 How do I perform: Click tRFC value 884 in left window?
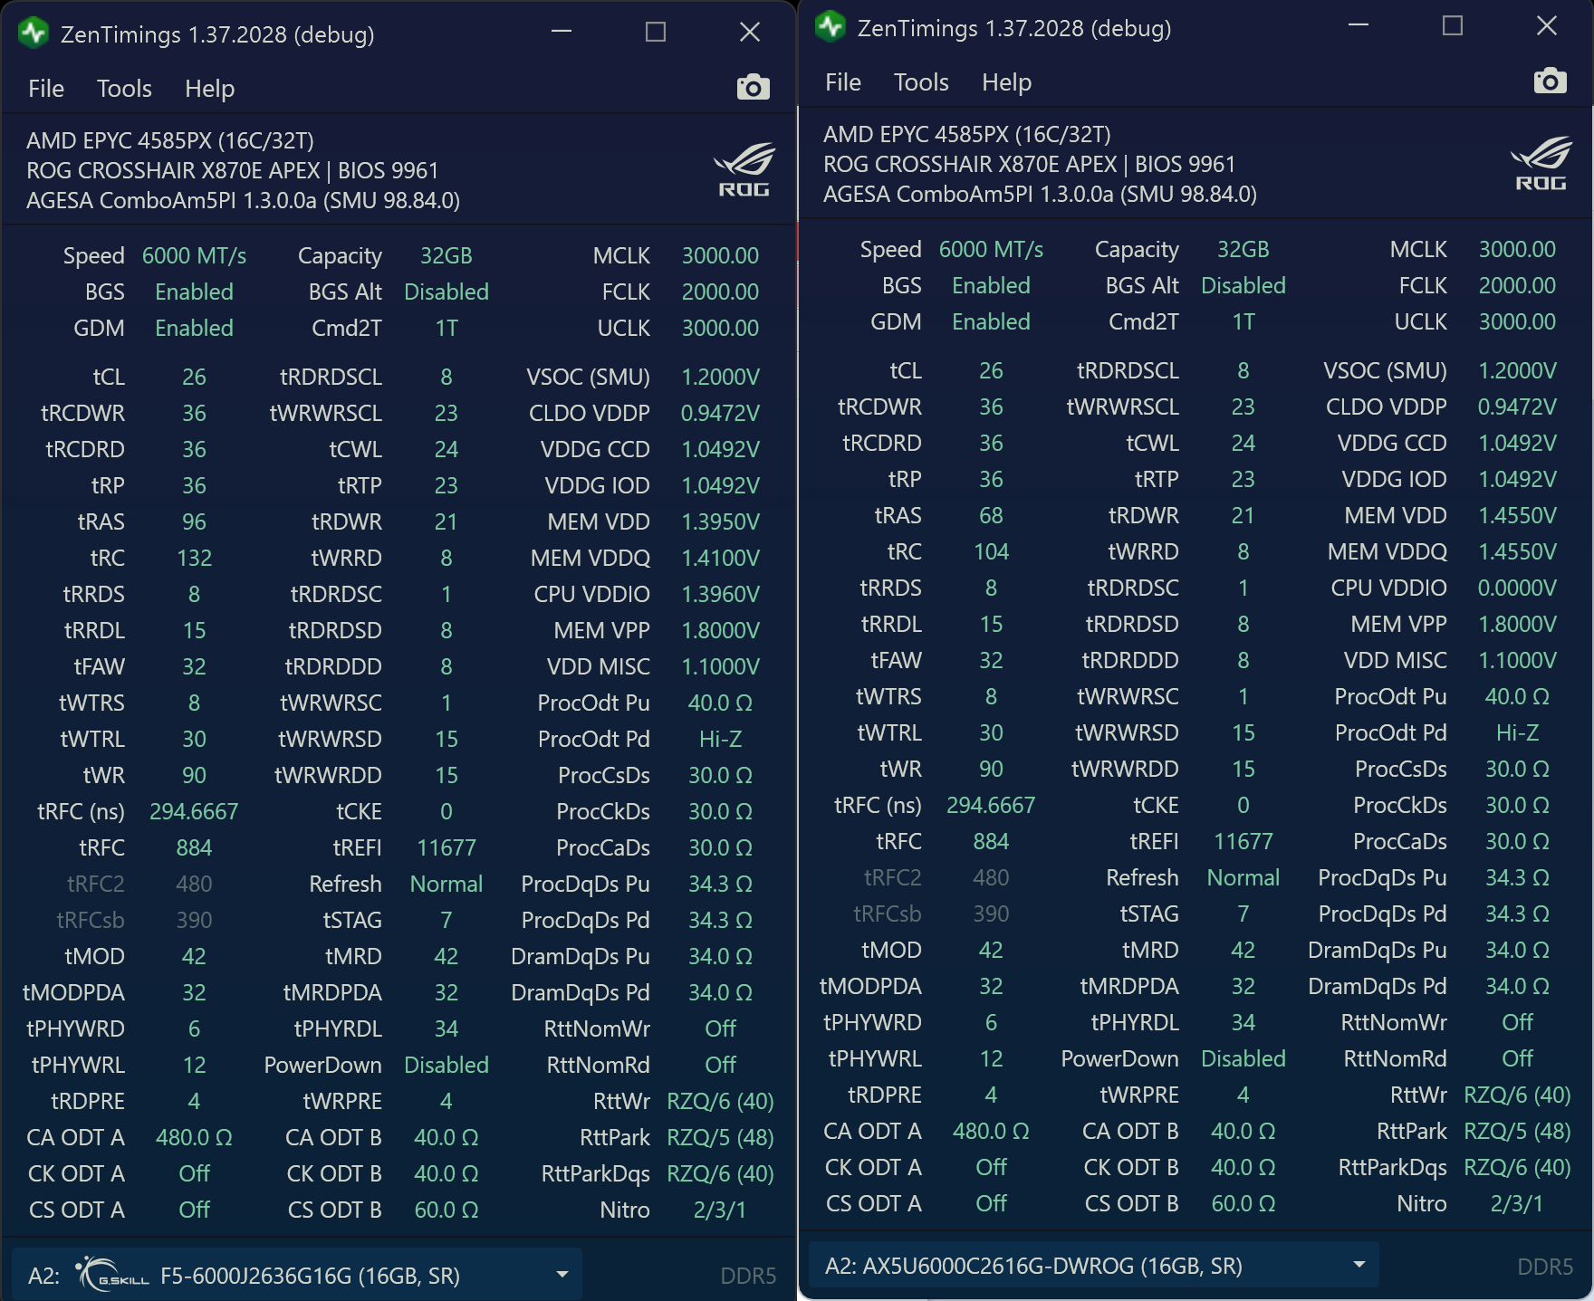pos(194,848)
